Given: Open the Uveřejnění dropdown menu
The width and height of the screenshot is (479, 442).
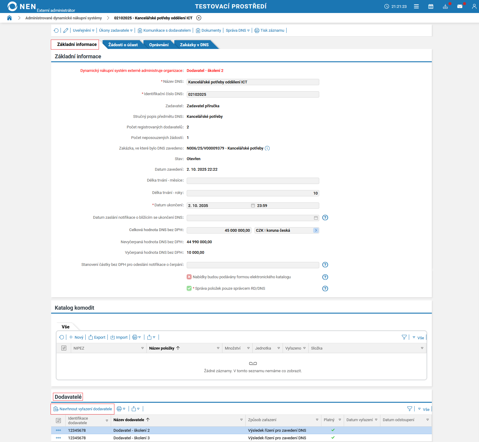Looking at the screenshot, I should pos(84,31).
